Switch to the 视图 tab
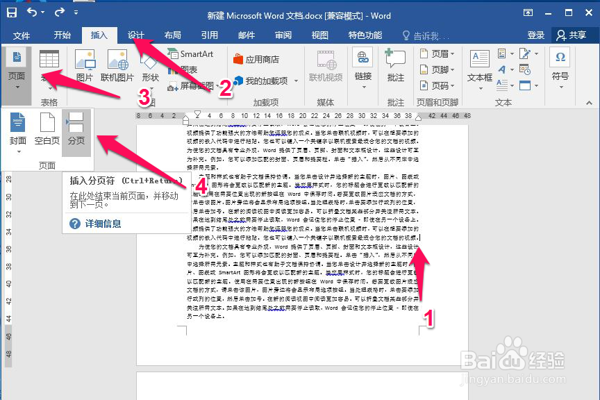This screenshot has height=400, width=600. [320, 35]
